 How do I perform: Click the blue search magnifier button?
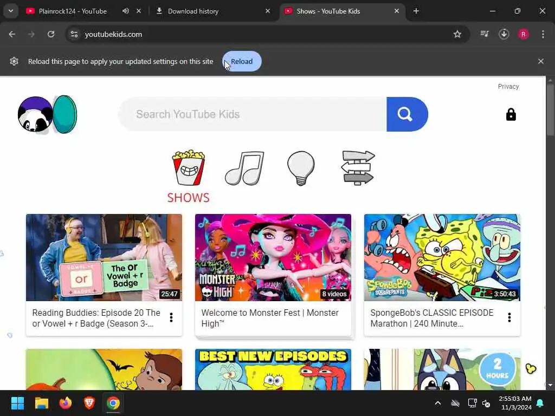point(407,114)
